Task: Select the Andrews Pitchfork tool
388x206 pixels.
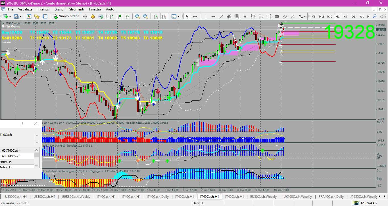Action: point(293,16)
